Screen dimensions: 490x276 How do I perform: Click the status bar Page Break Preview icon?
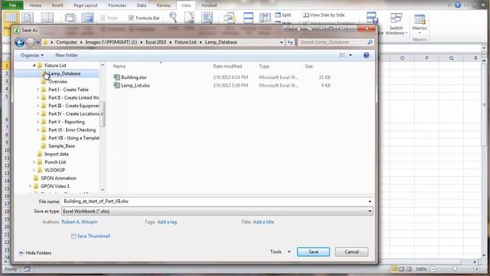409,269
